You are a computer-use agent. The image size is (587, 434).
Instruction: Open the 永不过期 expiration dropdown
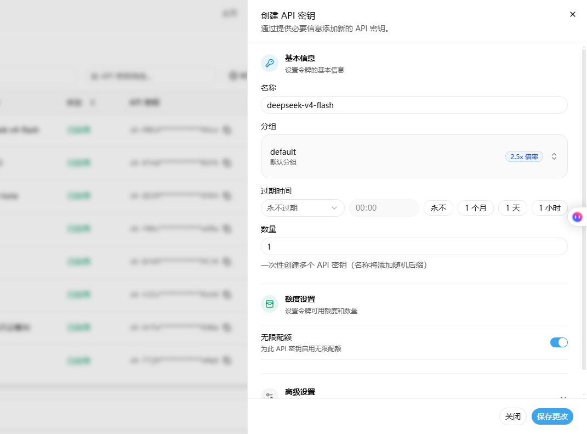coord(303,208)
